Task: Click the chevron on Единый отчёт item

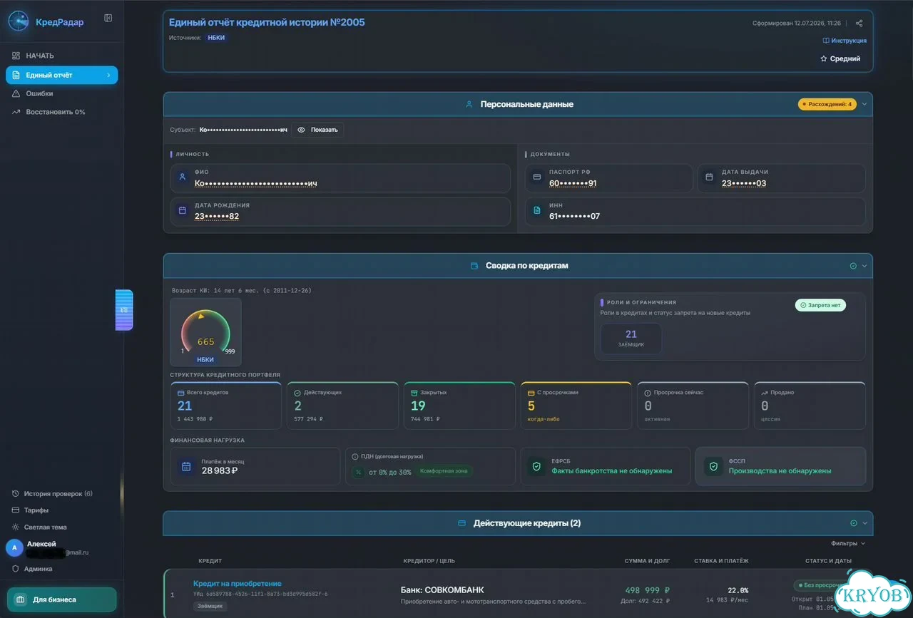Action: [108, 75]
